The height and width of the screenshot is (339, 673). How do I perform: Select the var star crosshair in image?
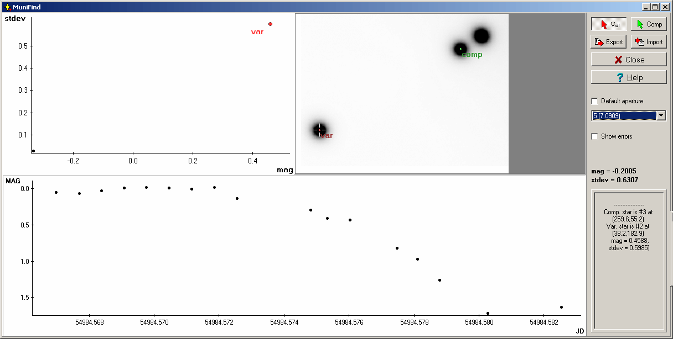[x=319, y=130]
